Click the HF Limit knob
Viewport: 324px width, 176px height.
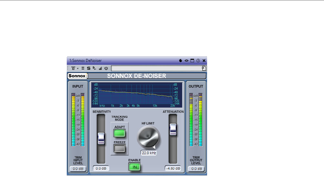[148, 137]
